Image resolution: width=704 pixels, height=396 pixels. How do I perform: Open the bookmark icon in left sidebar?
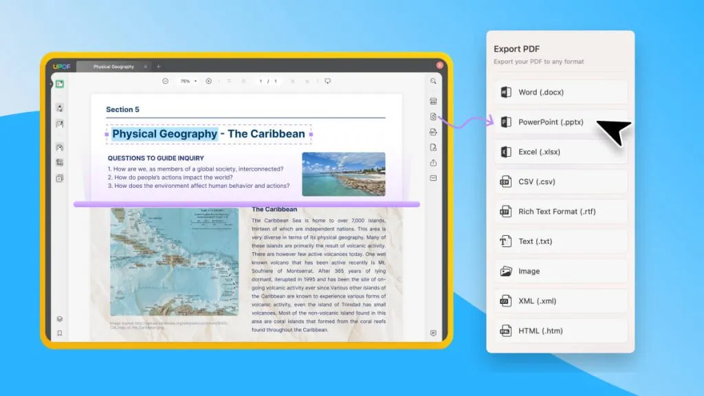point(60,333)
